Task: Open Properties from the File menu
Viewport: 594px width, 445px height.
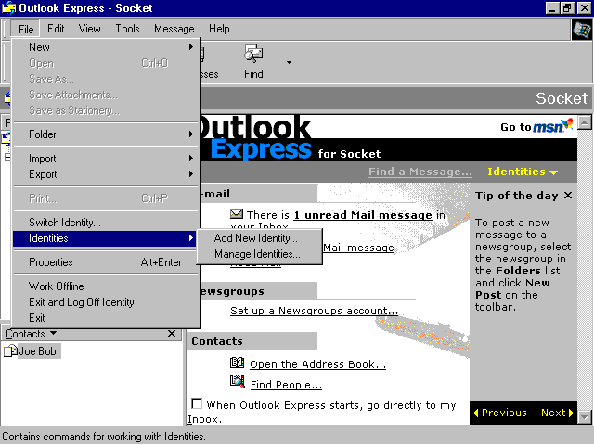Action: click(x=105, y=262)
